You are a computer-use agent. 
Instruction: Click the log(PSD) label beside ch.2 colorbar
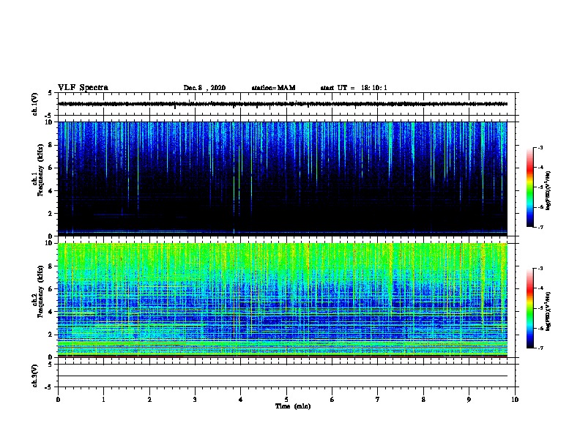point(549,311)
